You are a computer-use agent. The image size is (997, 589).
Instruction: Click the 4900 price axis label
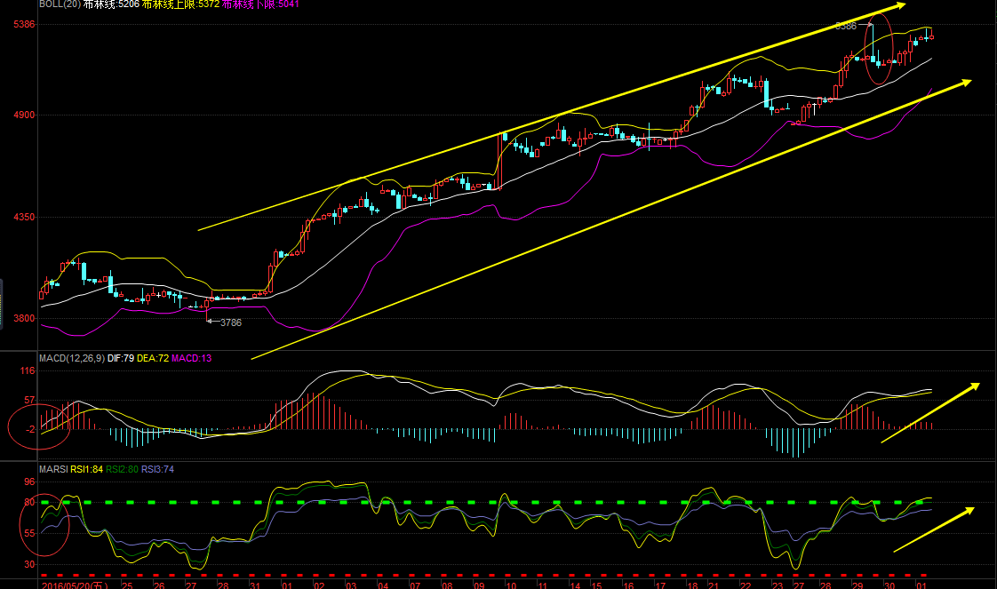pos(23,115)
